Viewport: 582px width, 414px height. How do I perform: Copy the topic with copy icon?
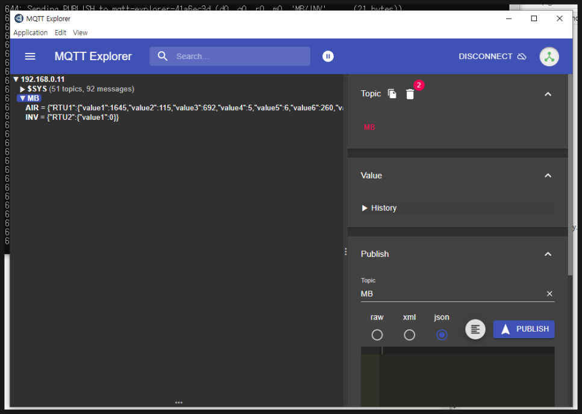click(x=392, y=94)
